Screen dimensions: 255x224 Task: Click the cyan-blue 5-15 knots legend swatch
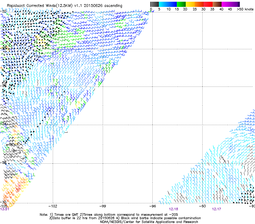click(168, 4)
